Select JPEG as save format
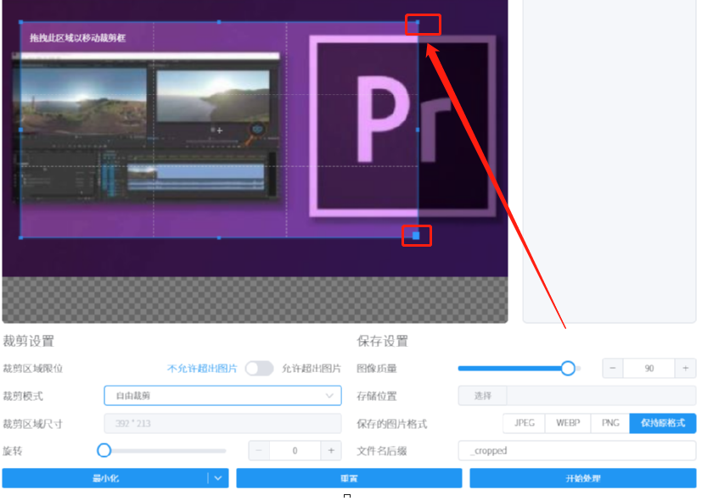The width and height of the screenshot is (702, 501). pyautogui.click(x=525, y=423)
